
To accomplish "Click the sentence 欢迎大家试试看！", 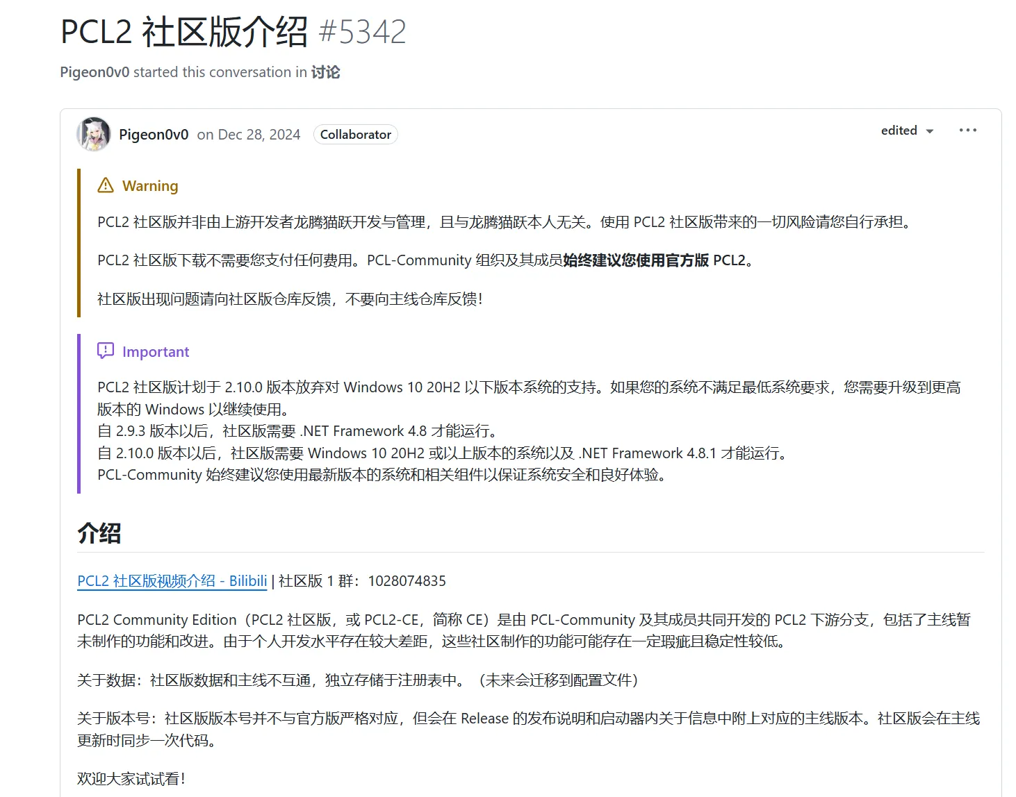I will [x=132, y=779].
